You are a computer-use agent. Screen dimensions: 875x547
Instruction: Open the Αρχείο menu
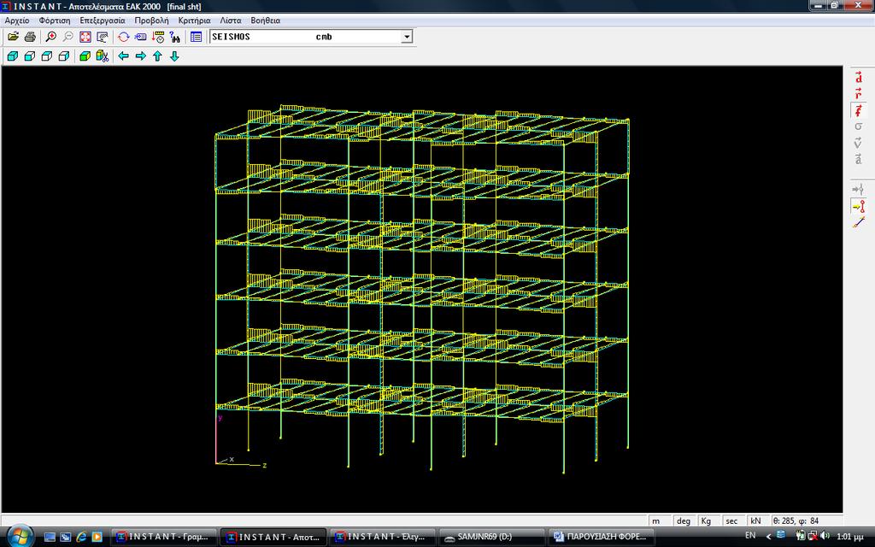17,21
